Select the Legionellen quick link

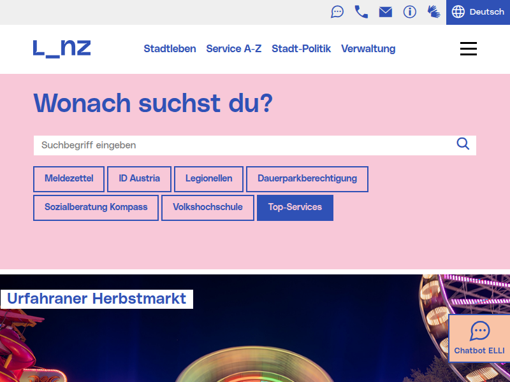tap(209, 179)
